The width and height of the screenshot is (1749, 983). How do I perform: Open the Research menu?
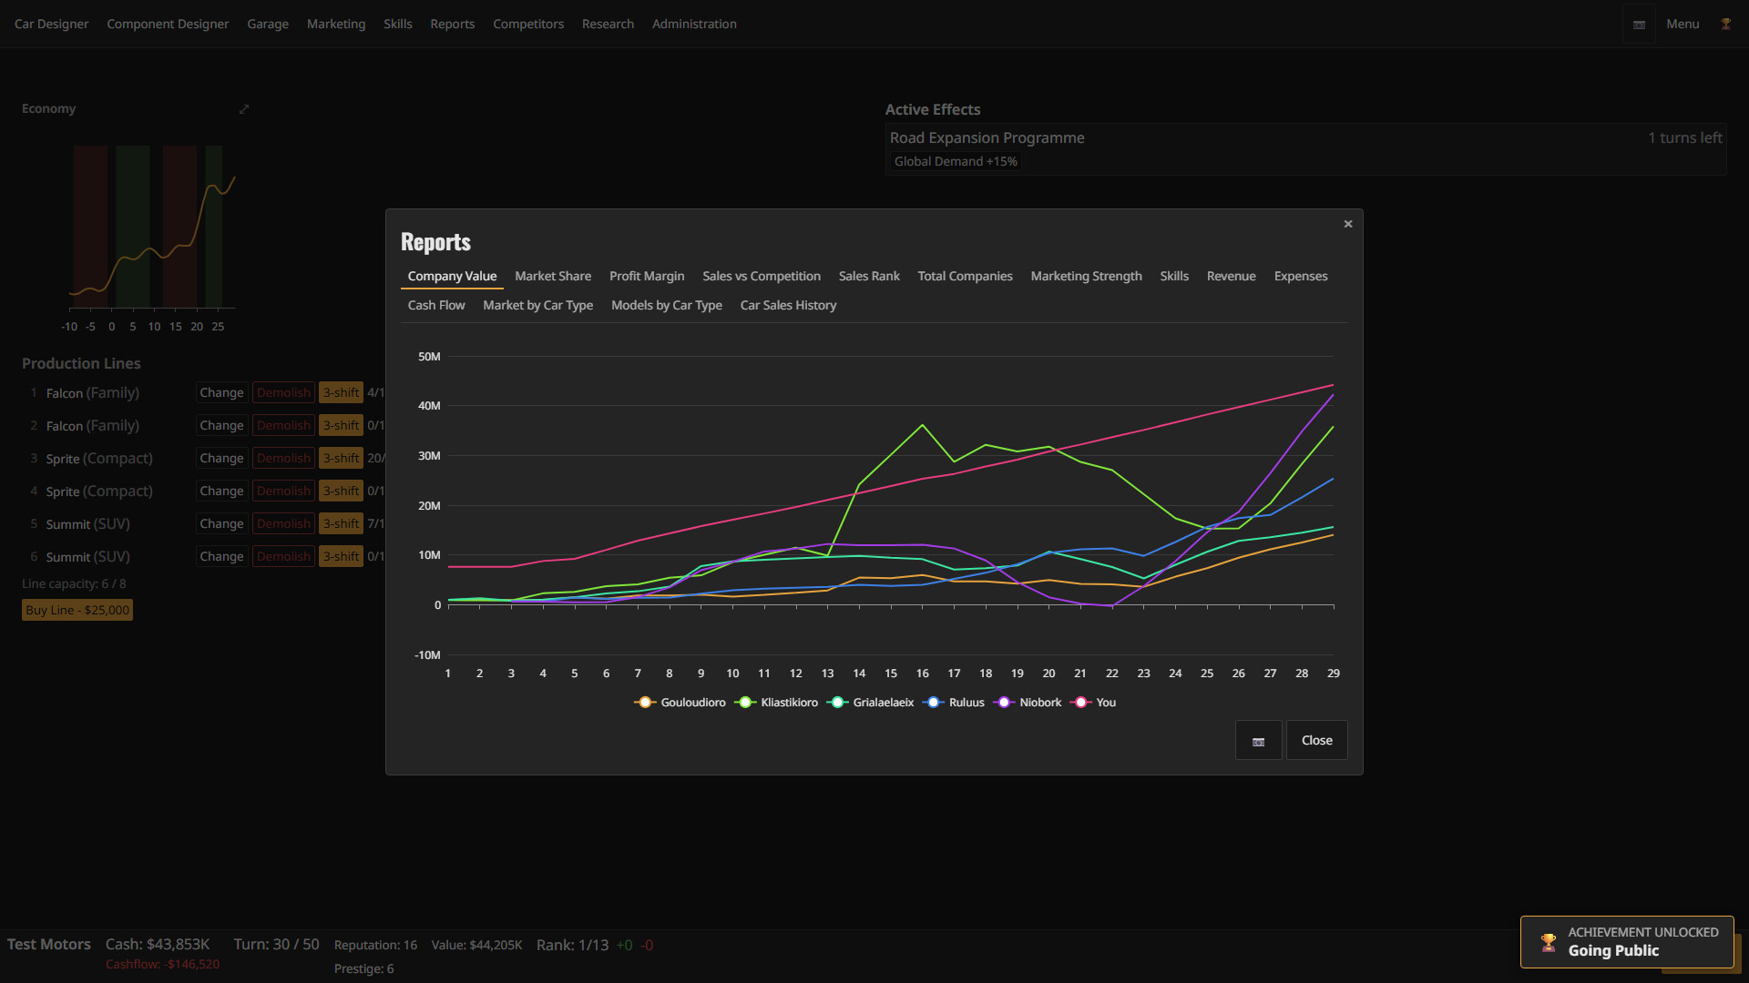(608, 24)
